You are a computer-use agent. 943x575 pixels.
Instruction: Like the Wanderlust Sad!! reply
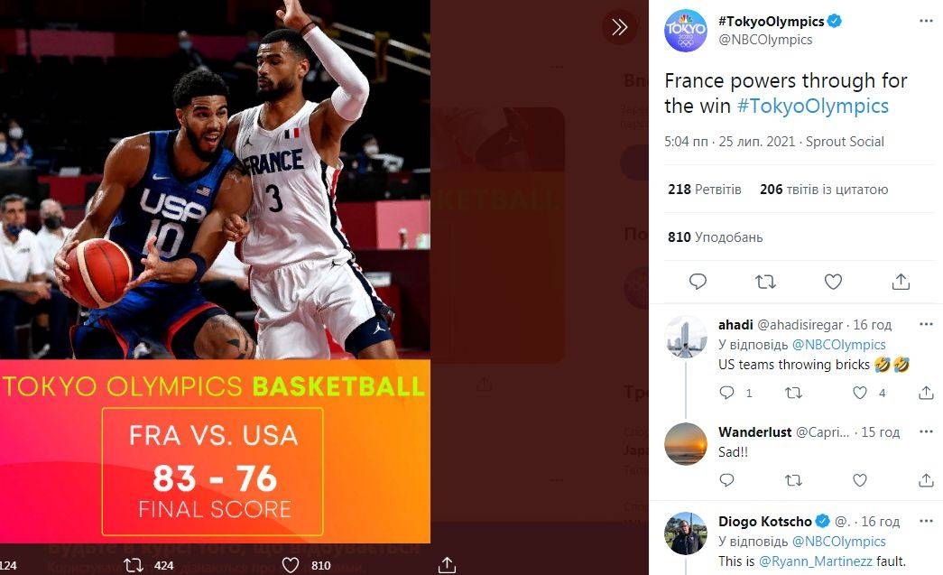point(860,480)
